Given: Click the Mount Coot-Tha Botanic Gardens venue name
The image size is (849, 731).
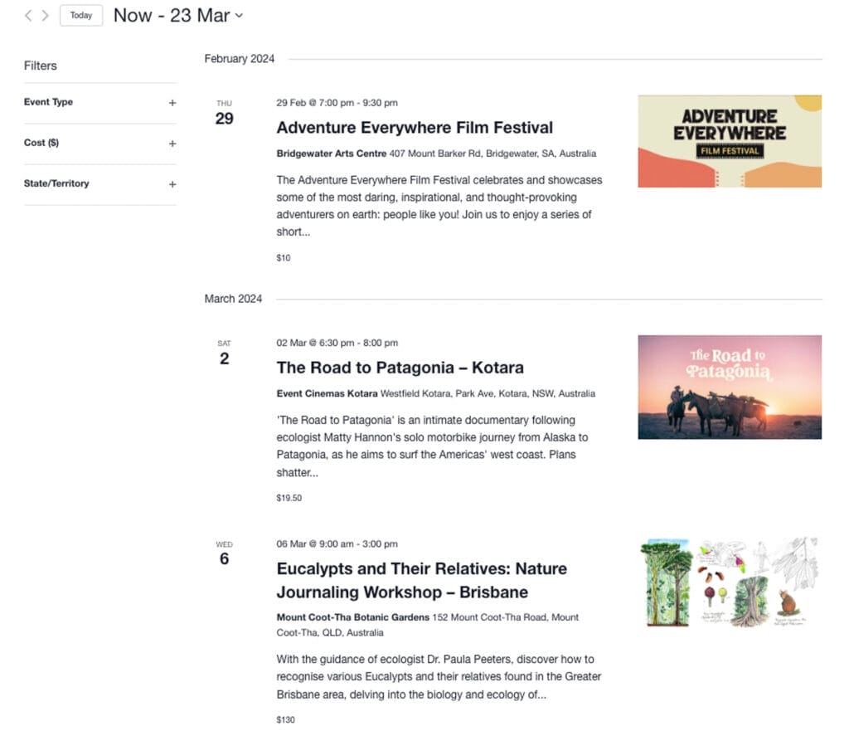Looking at the screenshot, I should pos(352,617).
